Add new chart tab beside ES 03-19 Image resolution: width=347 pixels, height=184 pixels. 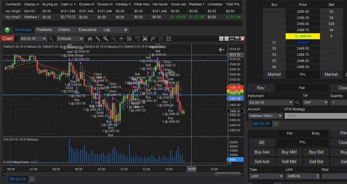tap(32, 179)
